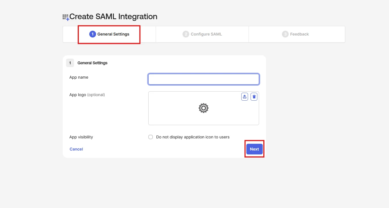
Task: Select the General Settings step tab
Action: coord(109,34)
